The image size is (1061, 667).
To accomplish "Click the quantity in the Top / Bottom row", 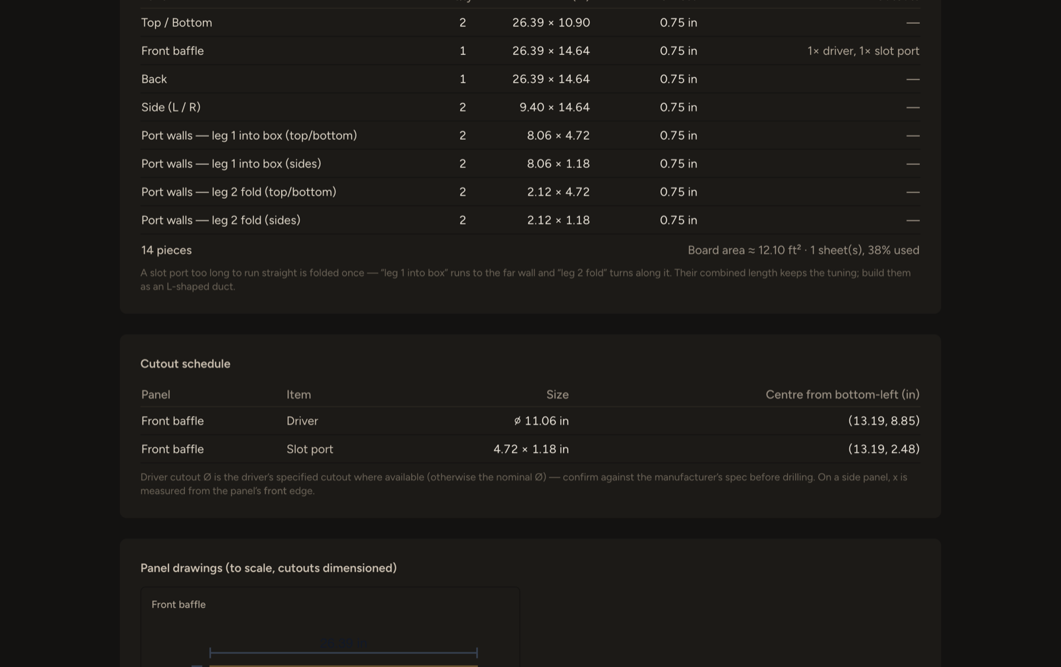I will click(x=463, y=23).
